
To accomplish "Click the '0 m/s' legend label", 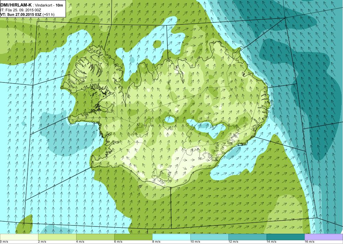I will click(4, 242).
